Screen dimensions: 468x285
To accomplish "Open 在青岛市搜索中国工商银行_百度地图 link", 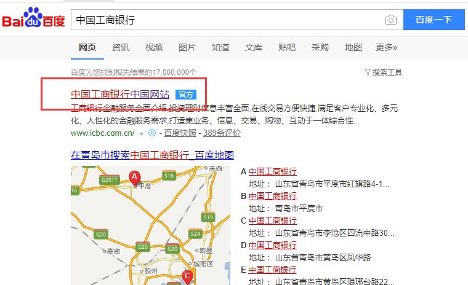I will click(x=152, y=155).
